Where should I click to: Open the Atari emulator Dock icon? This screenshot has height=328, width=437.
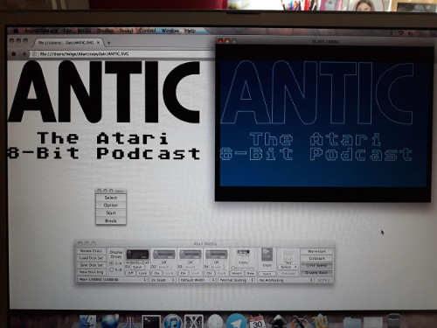click(x=130, y=322)
